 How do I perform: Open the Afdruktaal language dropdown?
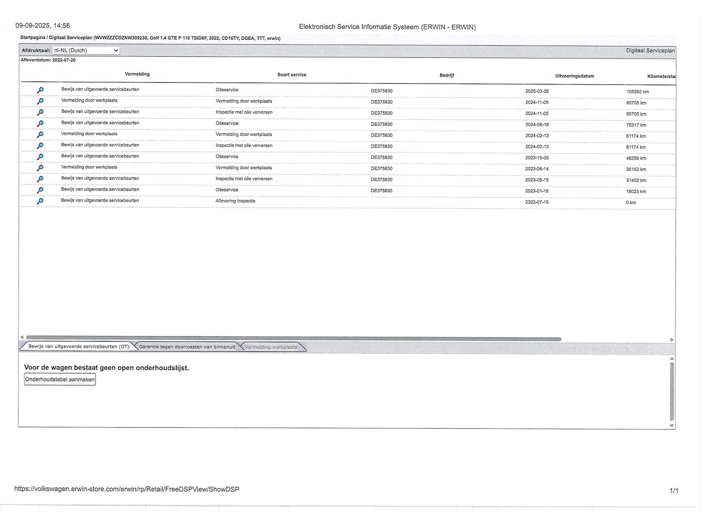(86, 51)
